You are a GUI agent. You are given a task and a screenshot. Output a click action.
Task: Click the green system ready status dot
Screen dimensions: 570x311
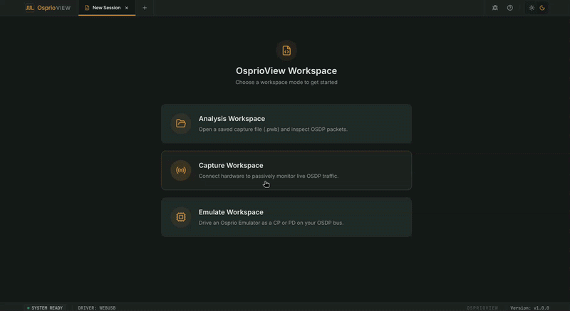[x=28, y=307]
